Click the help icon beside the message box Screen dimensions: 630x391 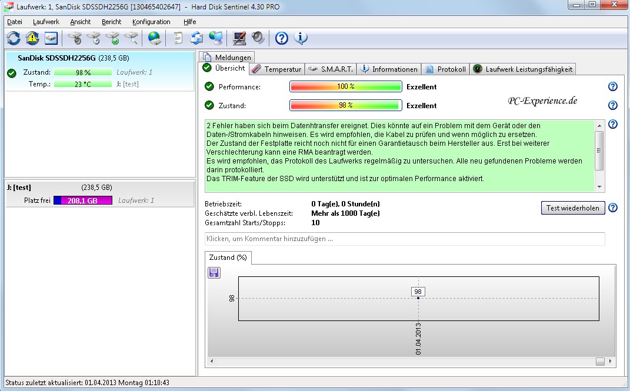[x=612, y=124]
